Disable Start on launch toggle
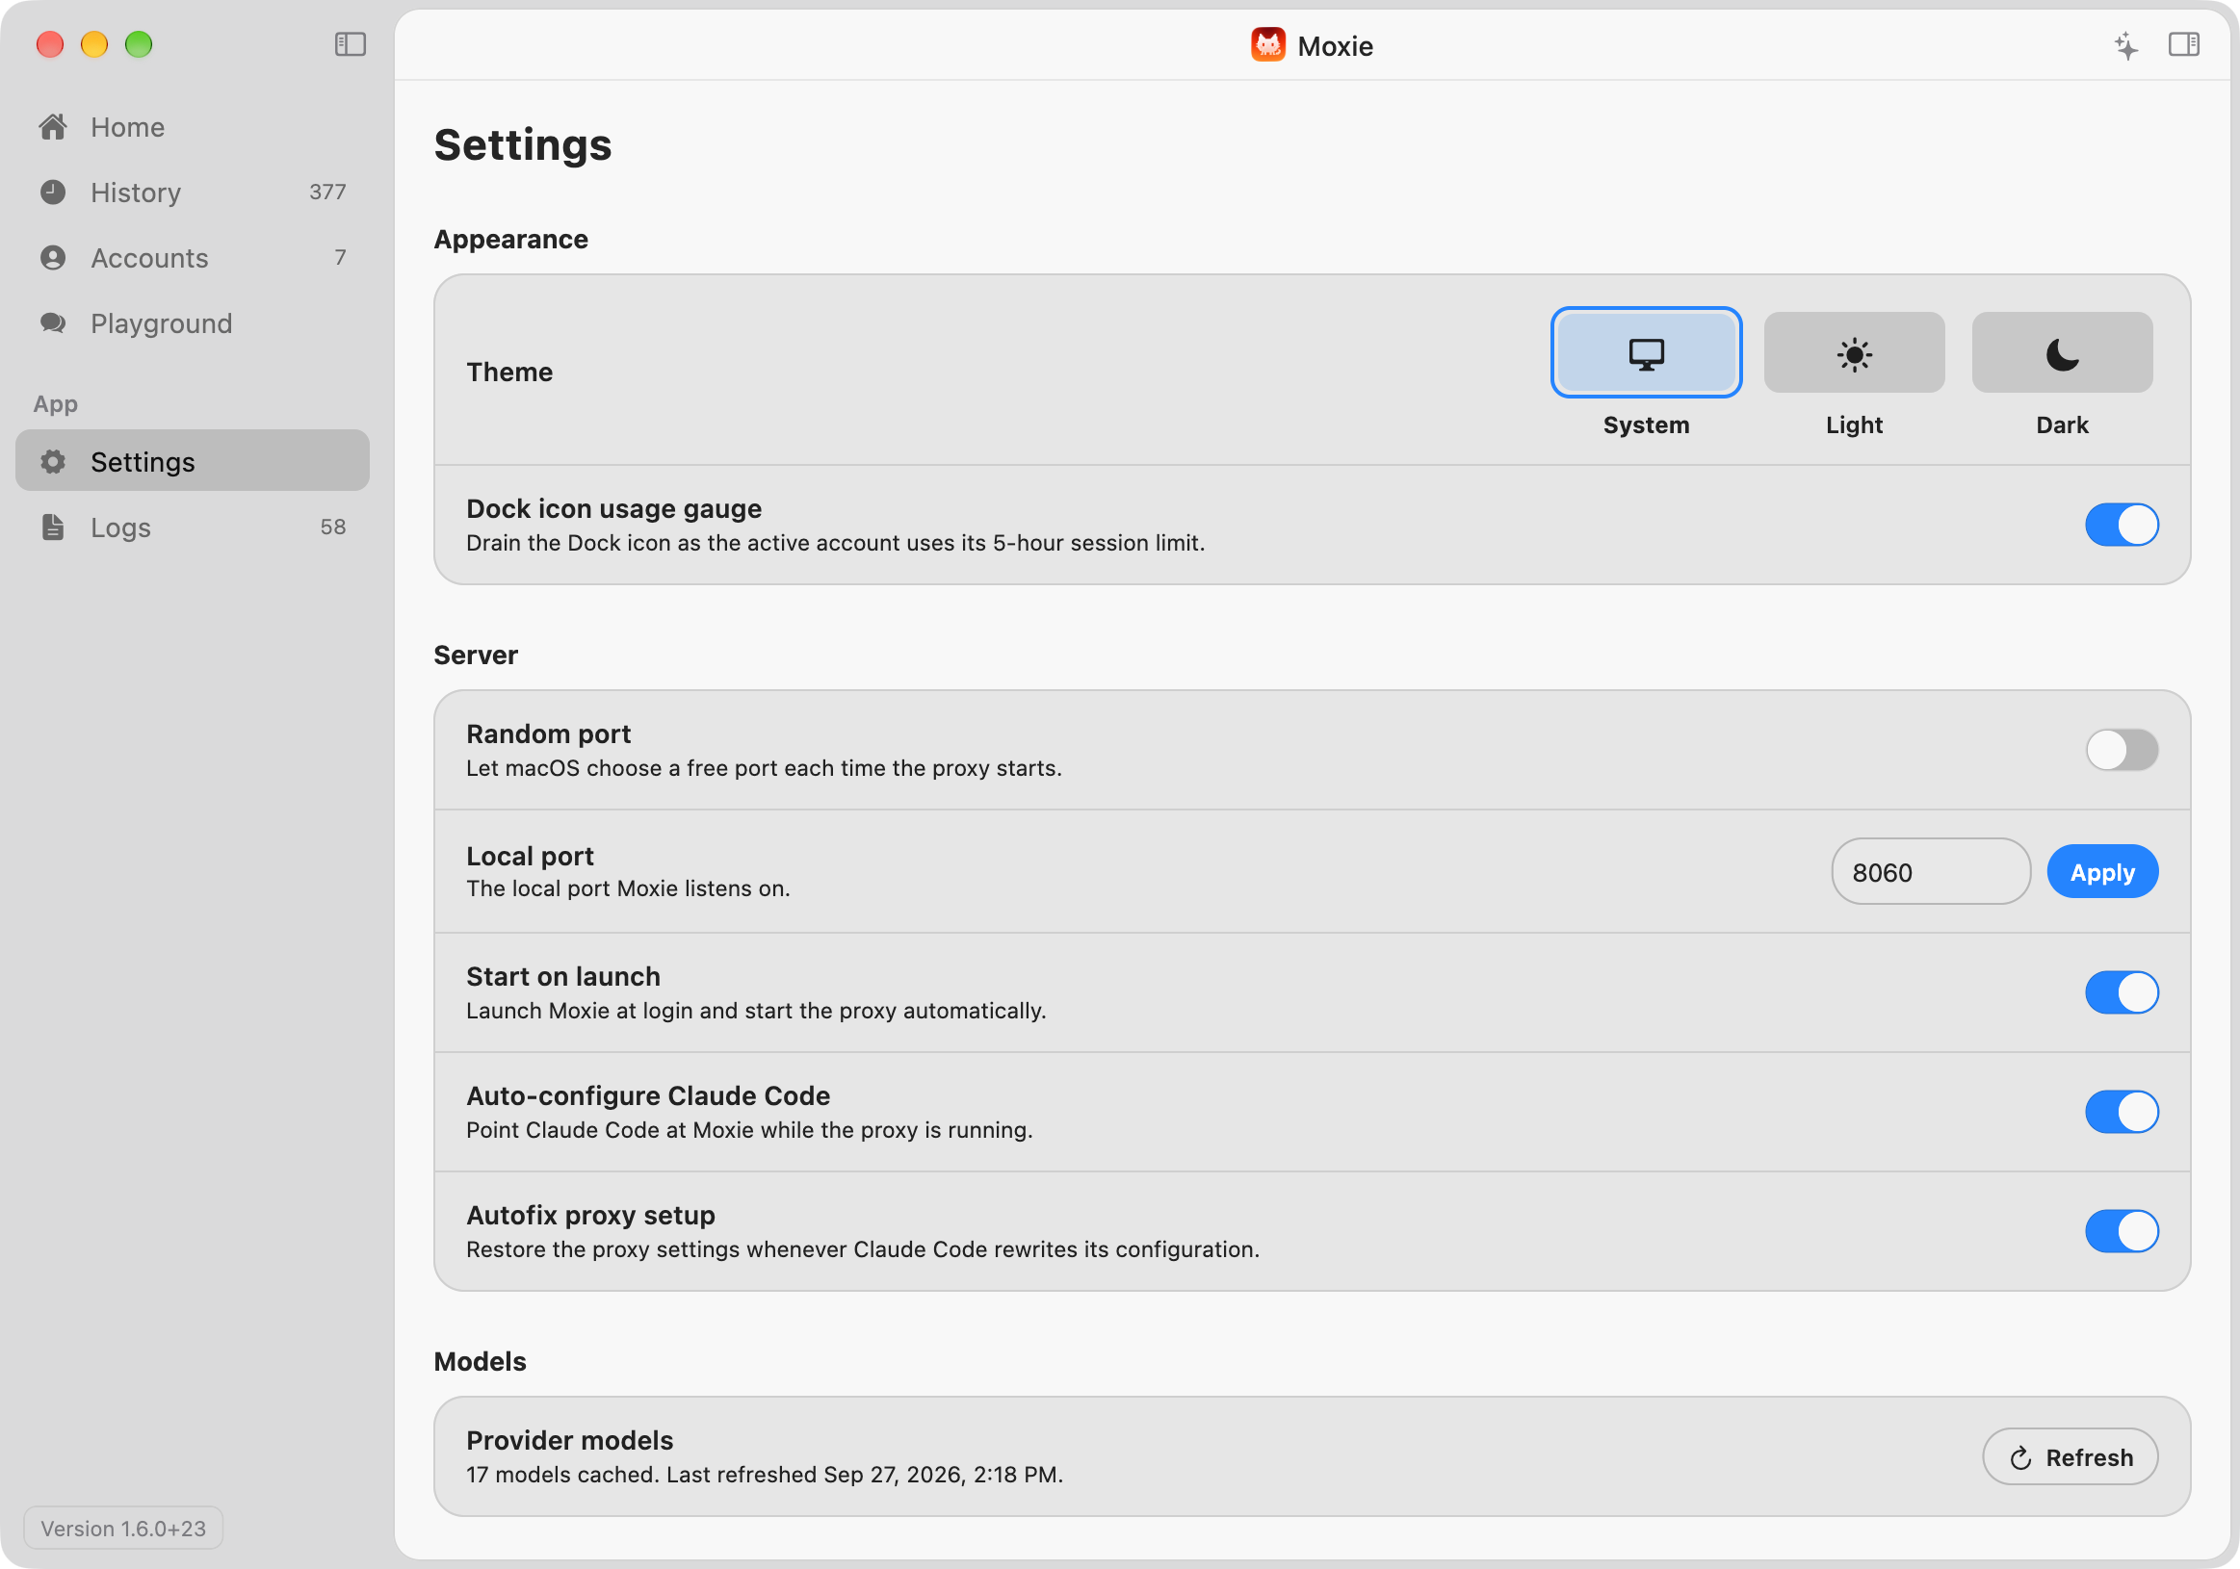 2121,991
